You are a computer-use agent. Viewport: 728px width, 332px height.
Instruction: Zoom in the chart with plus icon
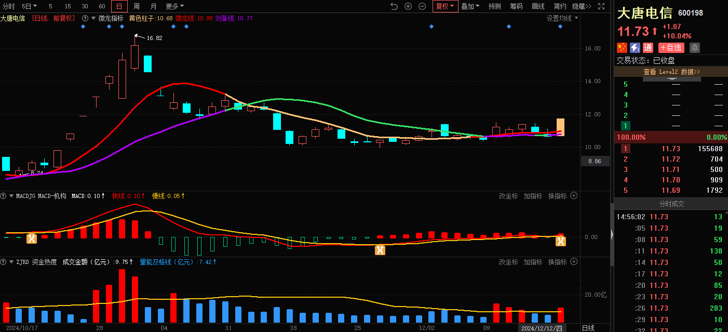coord(408,6)
